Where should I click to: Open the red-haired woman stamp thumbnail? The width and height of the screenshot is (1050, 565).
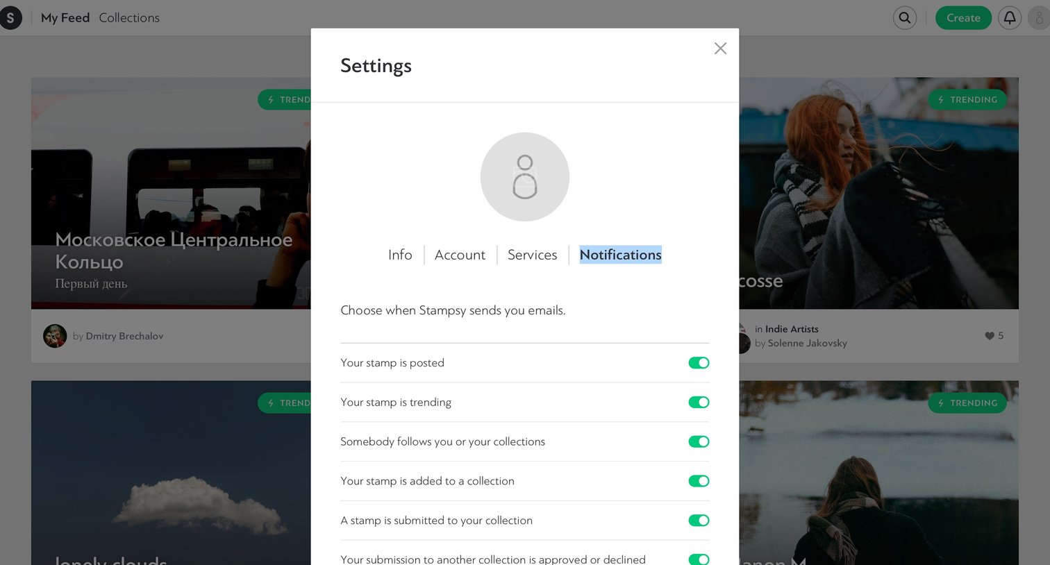[x=878, y=193]
